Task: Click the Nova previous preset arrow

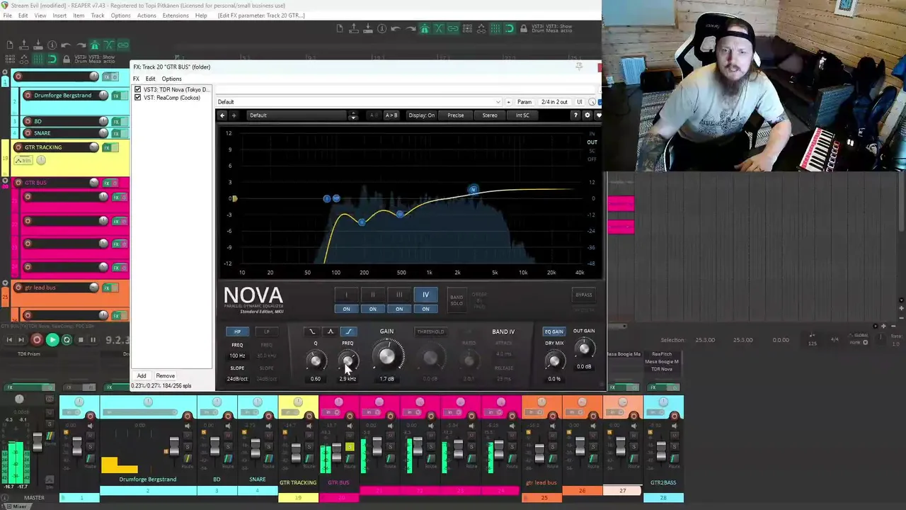Action: (222, 115)
